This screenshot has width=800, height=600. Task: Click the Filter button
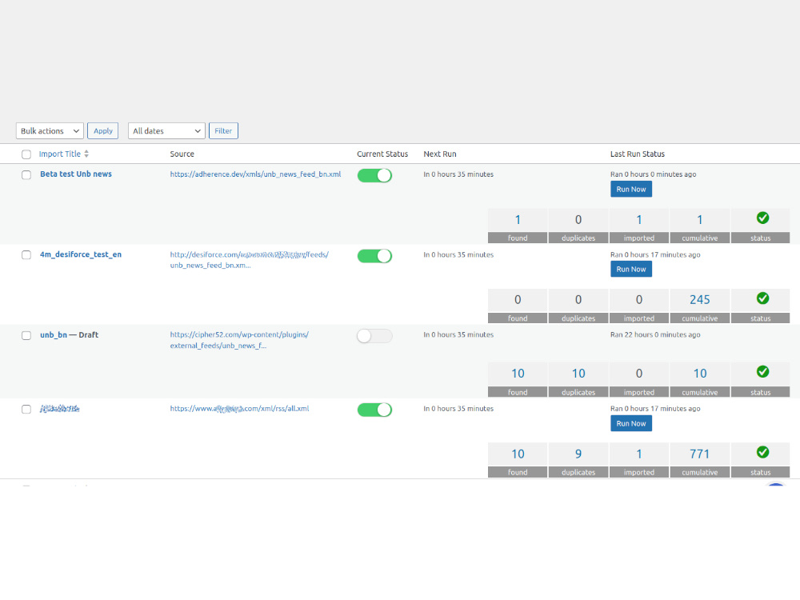tap(223, 130)
